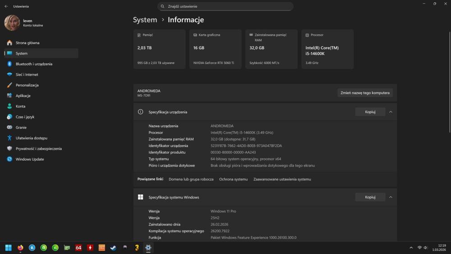Click Zmień nazwę tego komputera

[x=365, y=93]
